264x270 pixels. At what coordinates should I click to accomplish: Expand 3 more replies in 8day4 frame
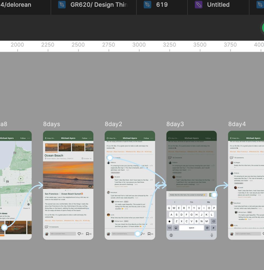[245, 197]
